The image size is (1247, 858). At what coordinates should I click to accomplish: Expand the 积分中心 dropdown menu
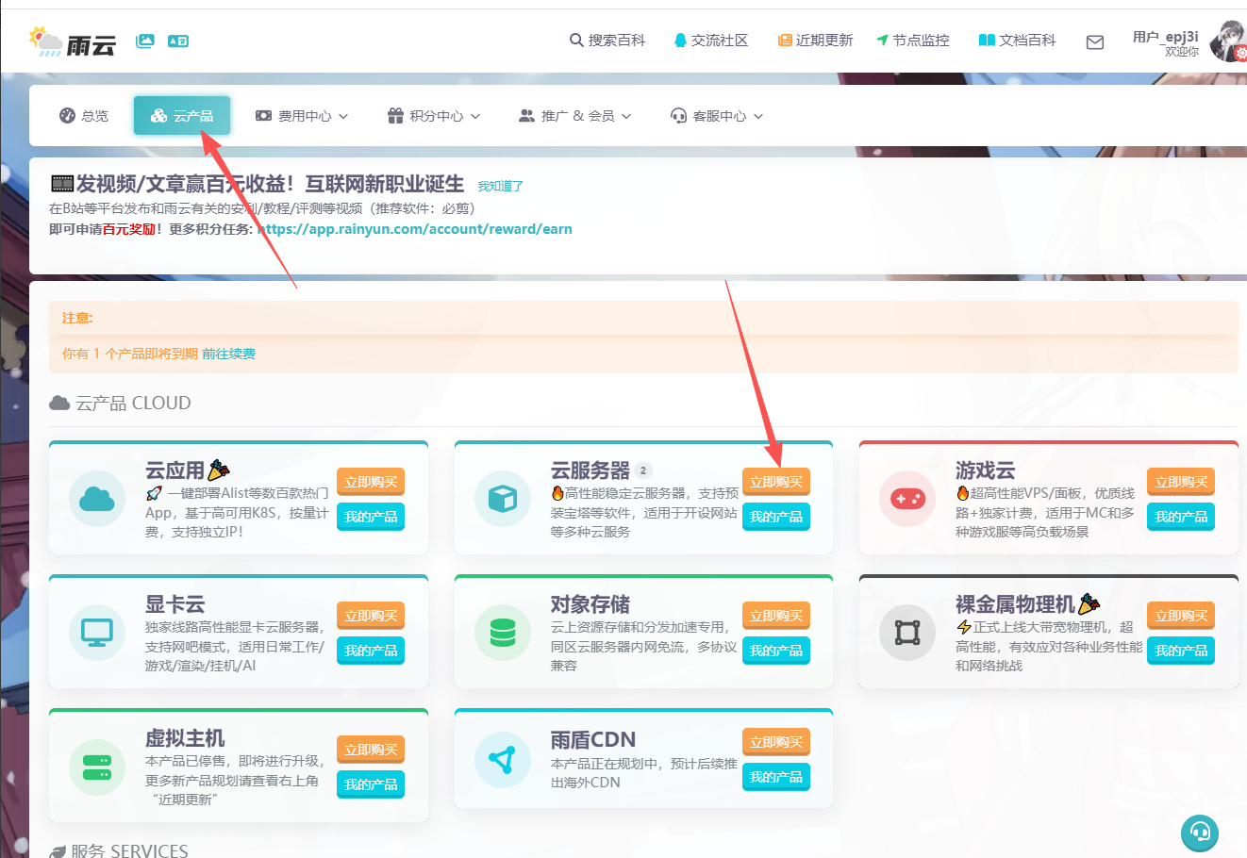pyautogui.click(x=434, y=116)
